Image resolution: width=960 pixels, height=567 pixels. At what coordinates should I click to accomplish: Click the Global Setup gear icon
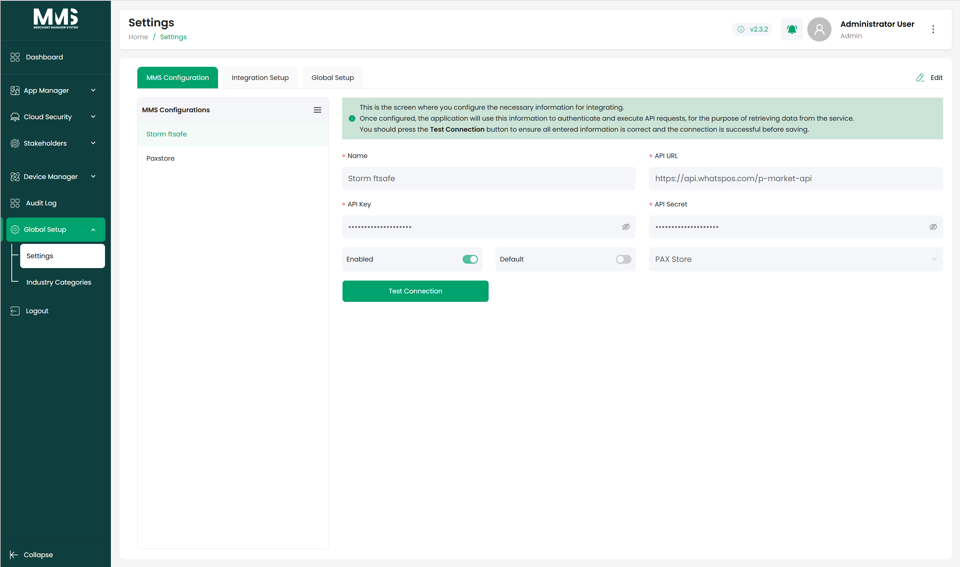point(15,230)
